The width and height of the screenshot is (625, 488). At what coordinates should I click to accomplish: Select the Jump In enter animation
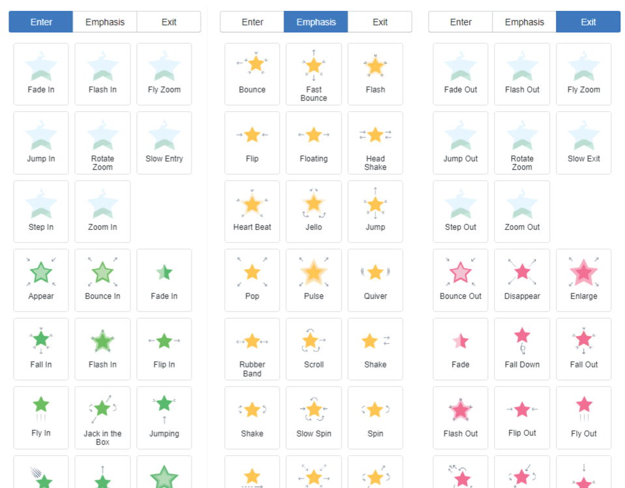41,143
